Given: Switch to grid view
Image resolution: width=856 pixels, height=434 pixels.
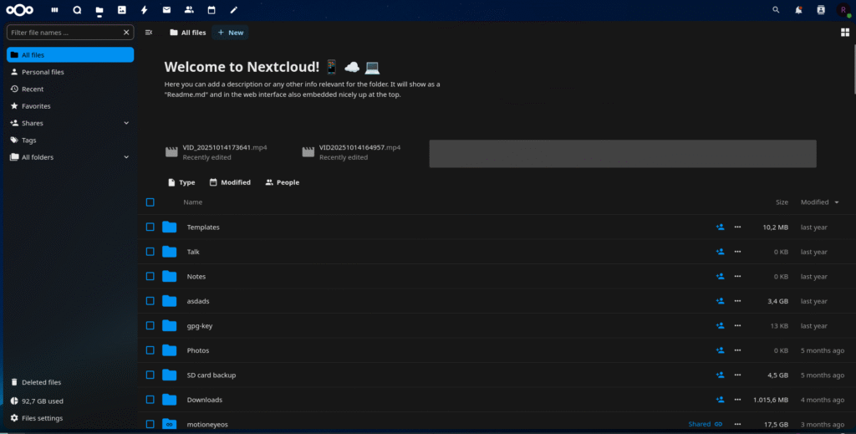Looking at the screenshot, I should (844, 33).
